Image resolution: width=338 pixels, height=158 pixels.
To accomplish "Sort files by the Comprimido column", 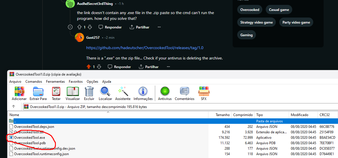I will [x=243, y=115].
